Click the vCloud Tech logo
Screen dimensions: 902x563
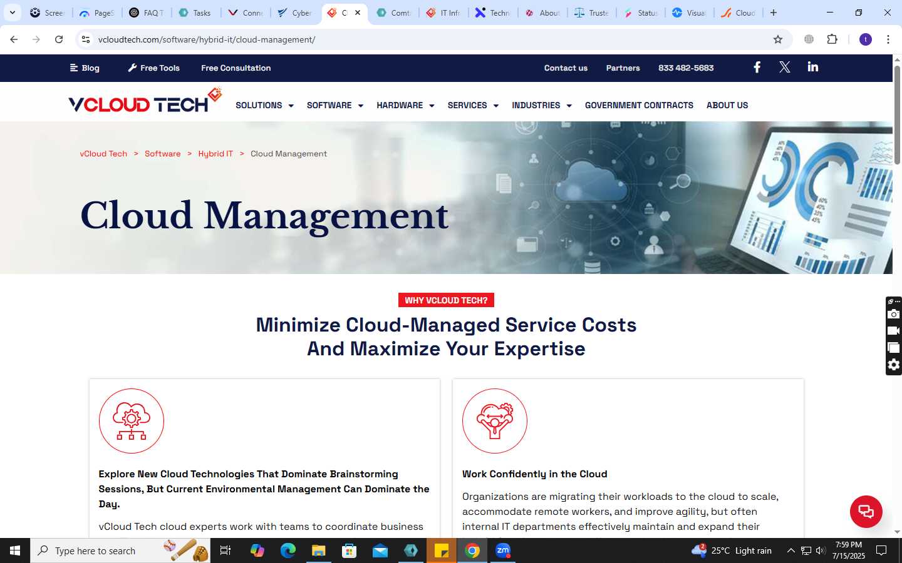pos(145,101)
